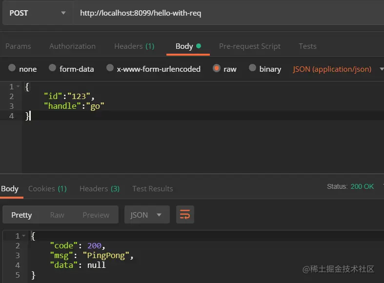The width and height of the screenshot is (384, 283).
Task: Open the POST method dropdown
Action: point(37,13)
